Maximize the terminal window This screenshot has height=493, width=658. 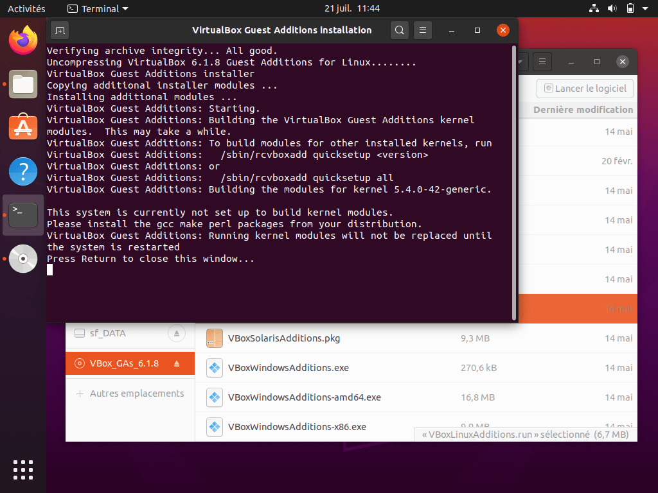[x=477, y=30]
